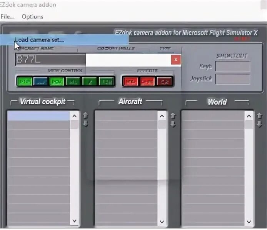
Task: Toggle the last green view control button
Action: coord(106,82)
